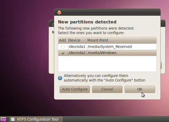Screen dimensions: 169x122
Task: Sort by the Add column header
Action: click(x=62, y=40)
